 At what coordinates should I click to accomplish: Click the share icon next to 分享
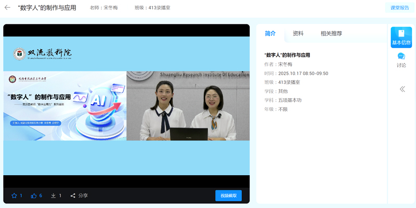[73, 196]
